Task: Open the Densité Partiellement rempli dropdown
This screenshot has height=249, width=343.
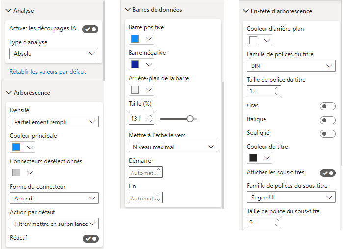Action: click(54, 122)
